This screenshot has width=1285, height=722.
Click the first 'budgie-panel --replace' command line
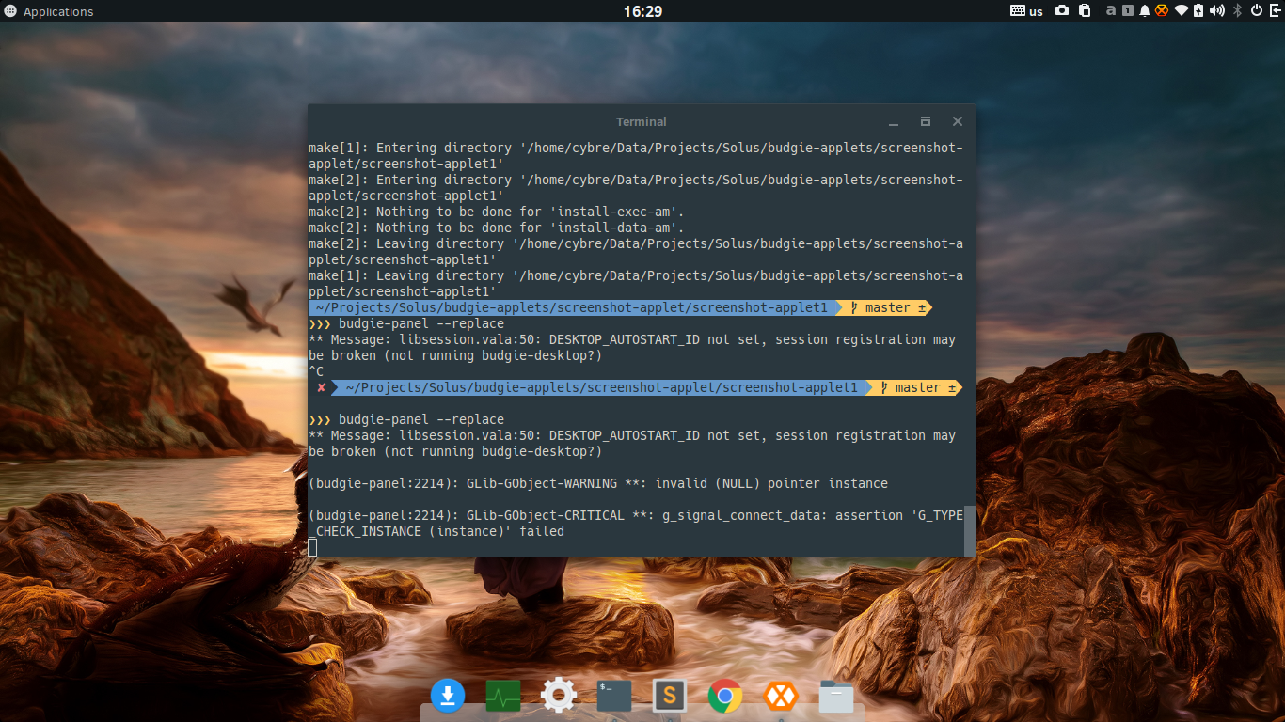point(406,323)
